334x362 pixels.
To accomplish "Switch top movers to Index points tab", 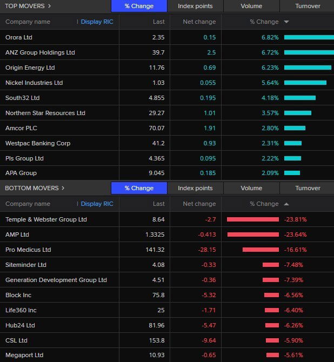I will [x=195, y=6].
